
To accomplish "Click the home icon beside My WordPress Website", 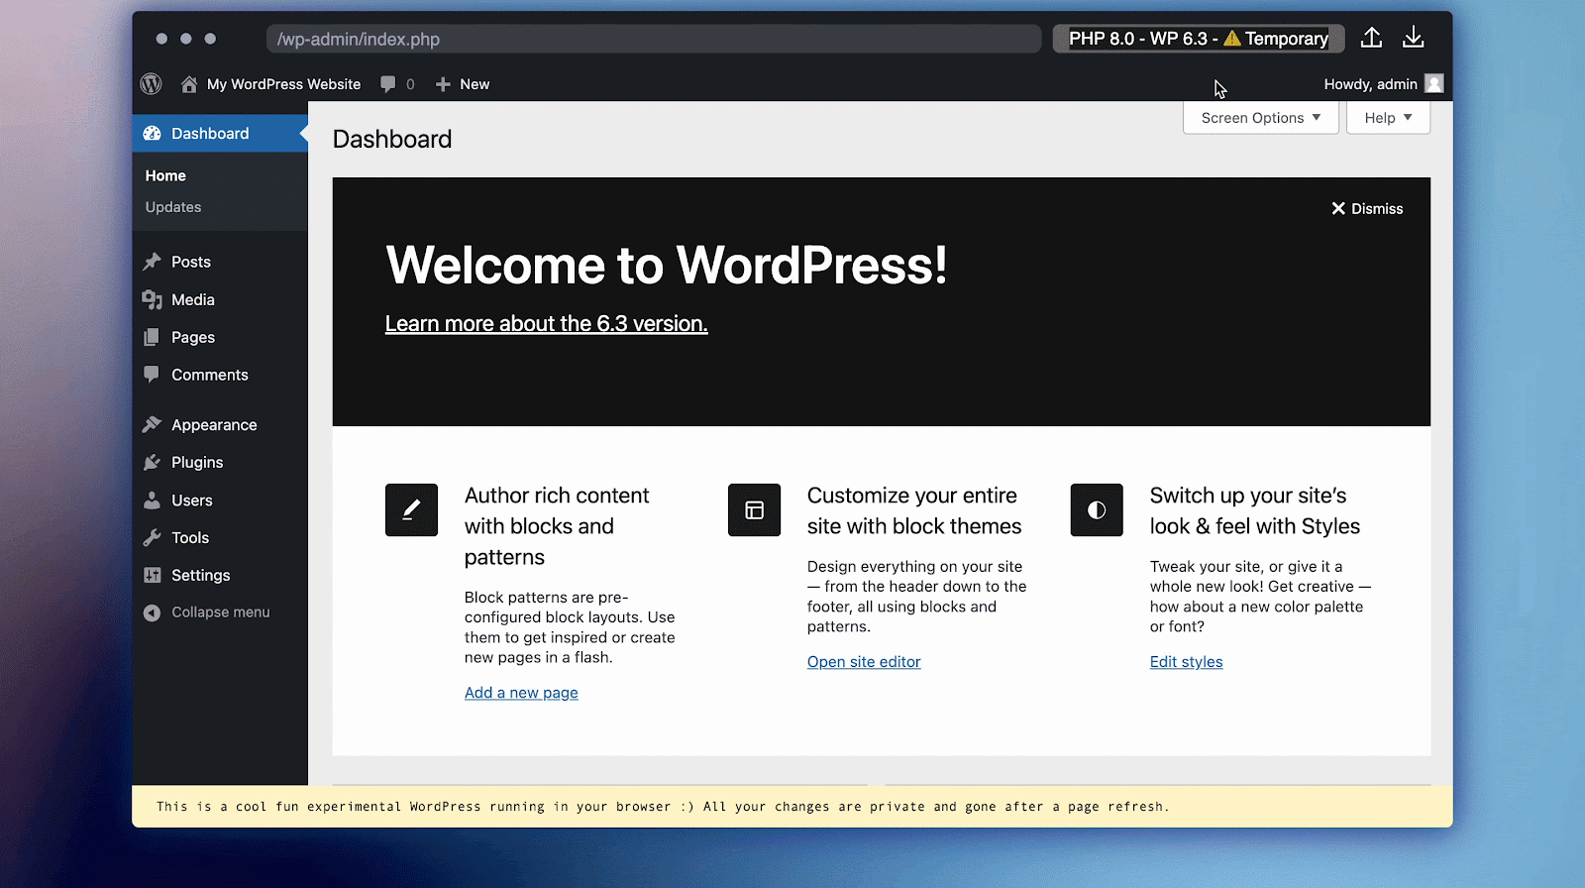I will click(189, 84).
